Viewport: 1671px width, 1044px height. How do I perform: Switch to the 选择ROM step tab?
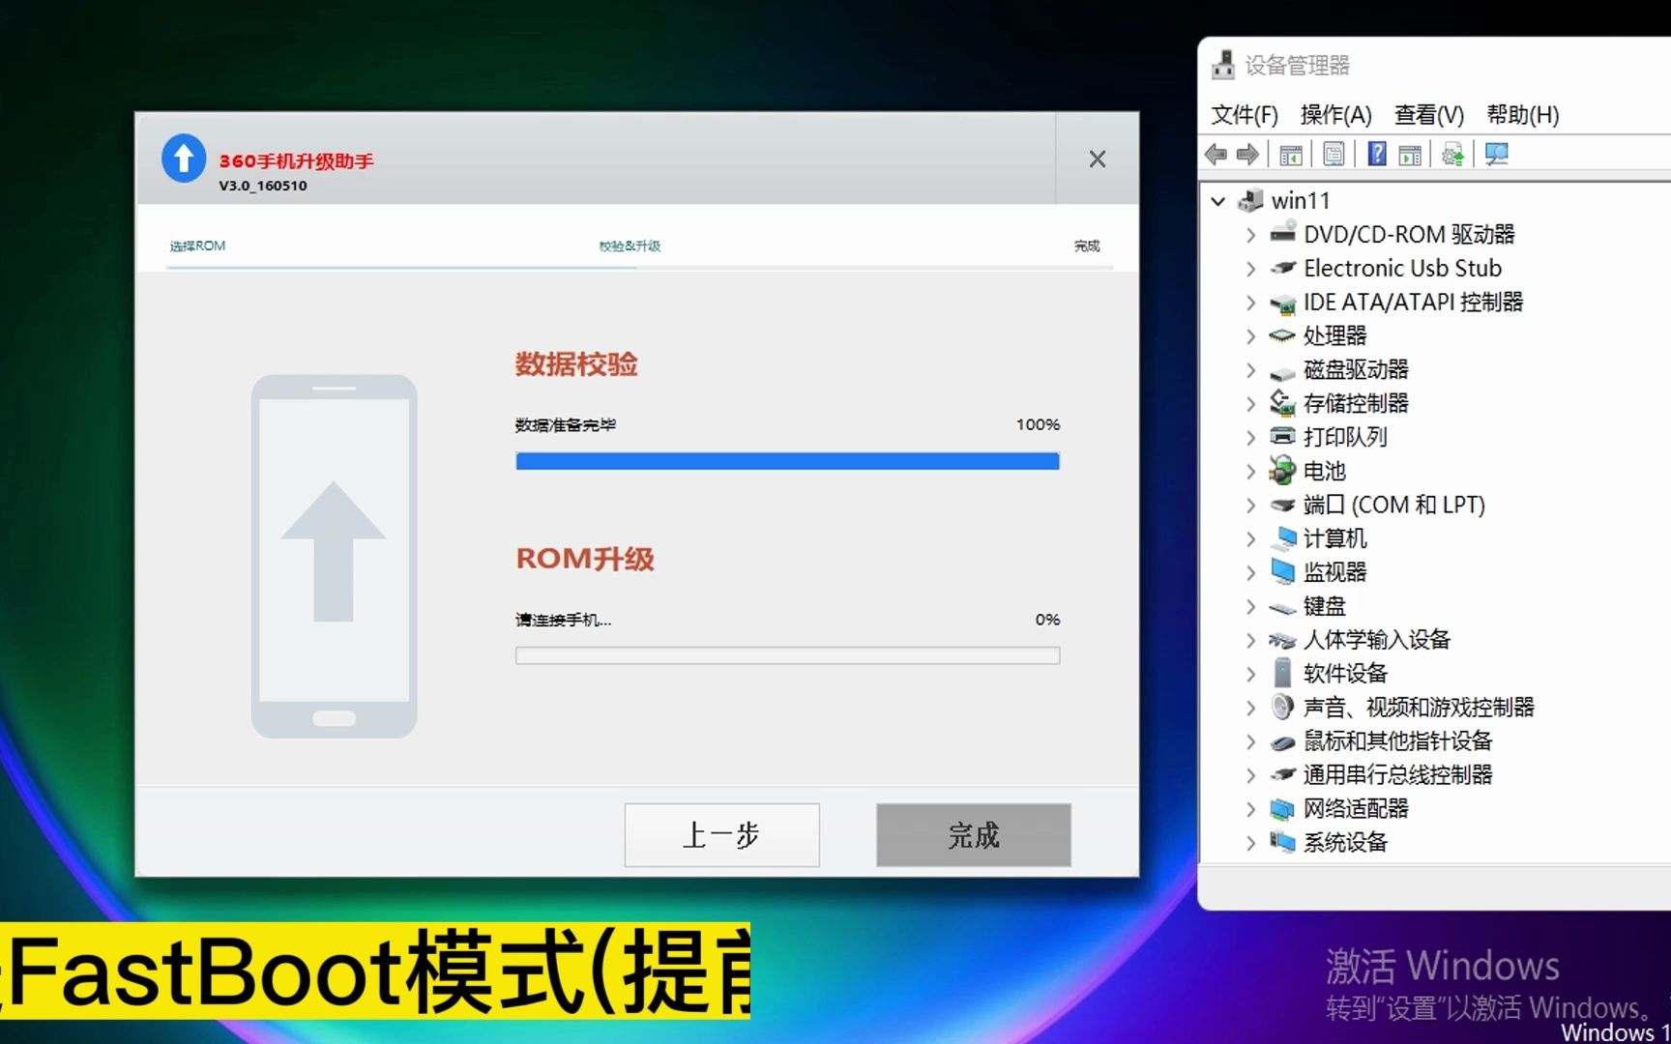coord(197,246)
